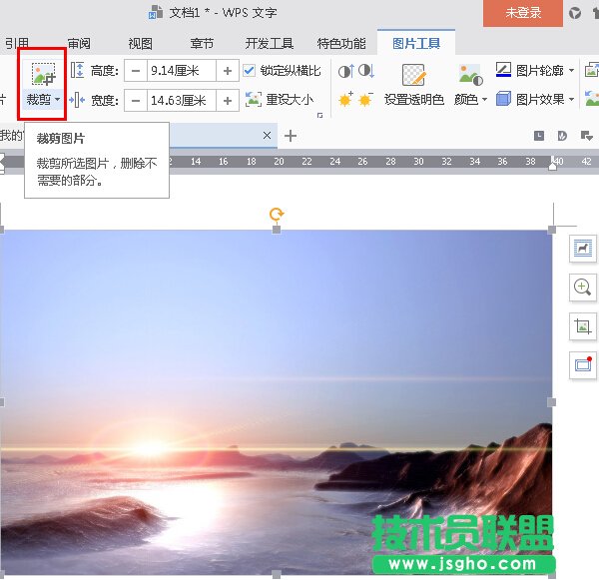Click the crop icon in floating side toolbar
The width and height of the screenshot is (599, 580).
(582, 325)
